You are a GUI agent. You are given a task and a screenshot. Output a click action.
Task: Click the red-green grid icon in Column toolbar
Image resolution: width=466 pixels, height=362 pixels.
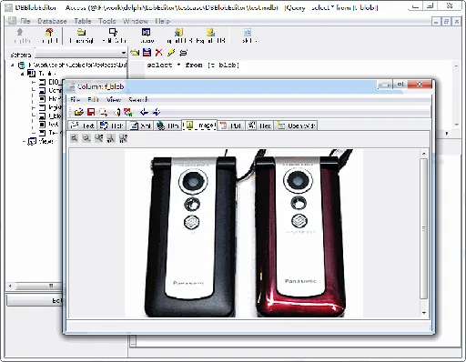(128, 112)
